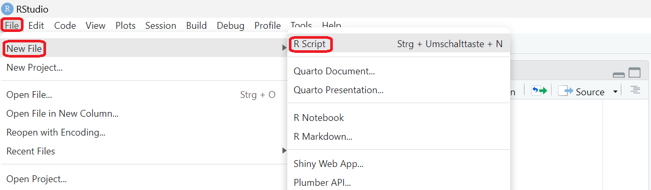Choose R Markdown... from the submenu
Image resolution: width=651 pixels, height=190 pixels.
point(398,137)
